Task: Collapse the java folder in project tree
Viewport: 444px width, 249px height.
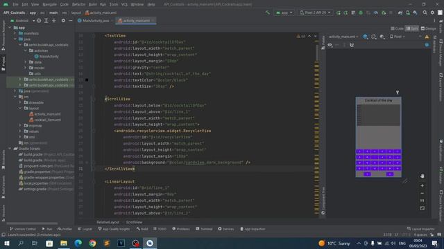Action: click(x=15, y=39)
